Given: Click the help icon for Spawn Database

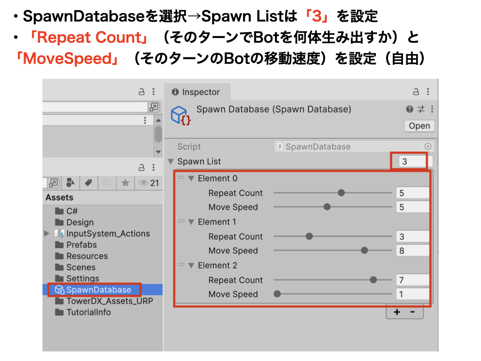Looking at the screenshot, I should 410,109.
